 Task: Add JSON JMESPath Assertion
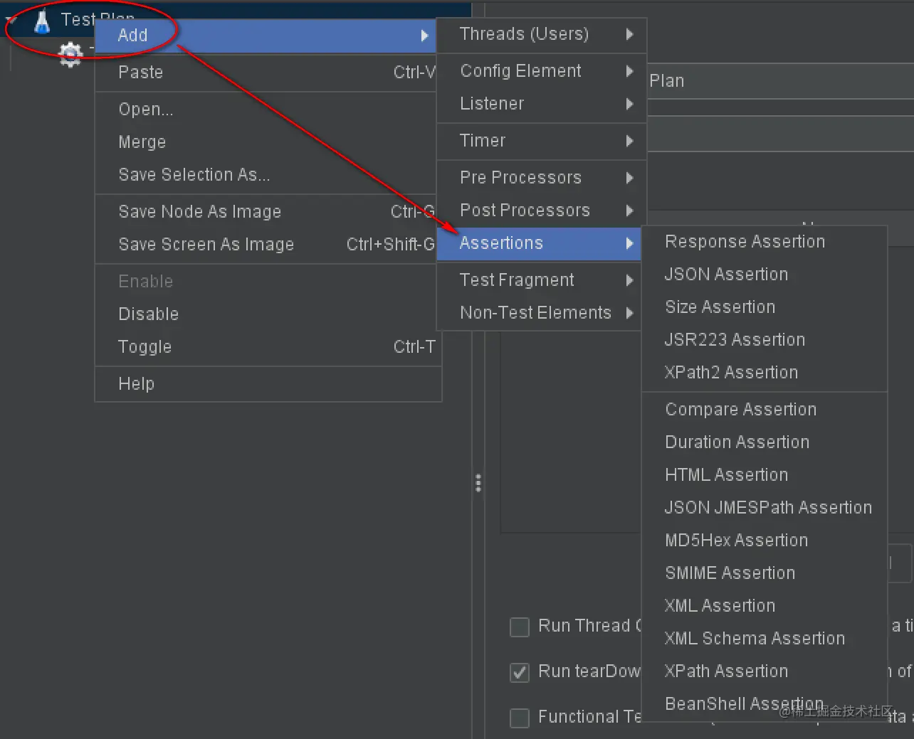pos(765,507)
